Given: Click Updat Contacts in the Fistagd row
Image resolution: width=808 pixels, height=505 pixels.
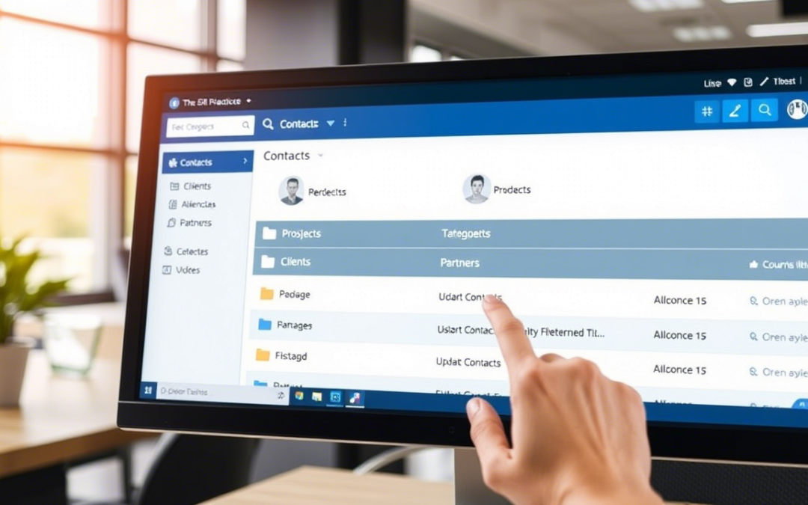Looking at the screenshot, I should click(x=468, y=362).
